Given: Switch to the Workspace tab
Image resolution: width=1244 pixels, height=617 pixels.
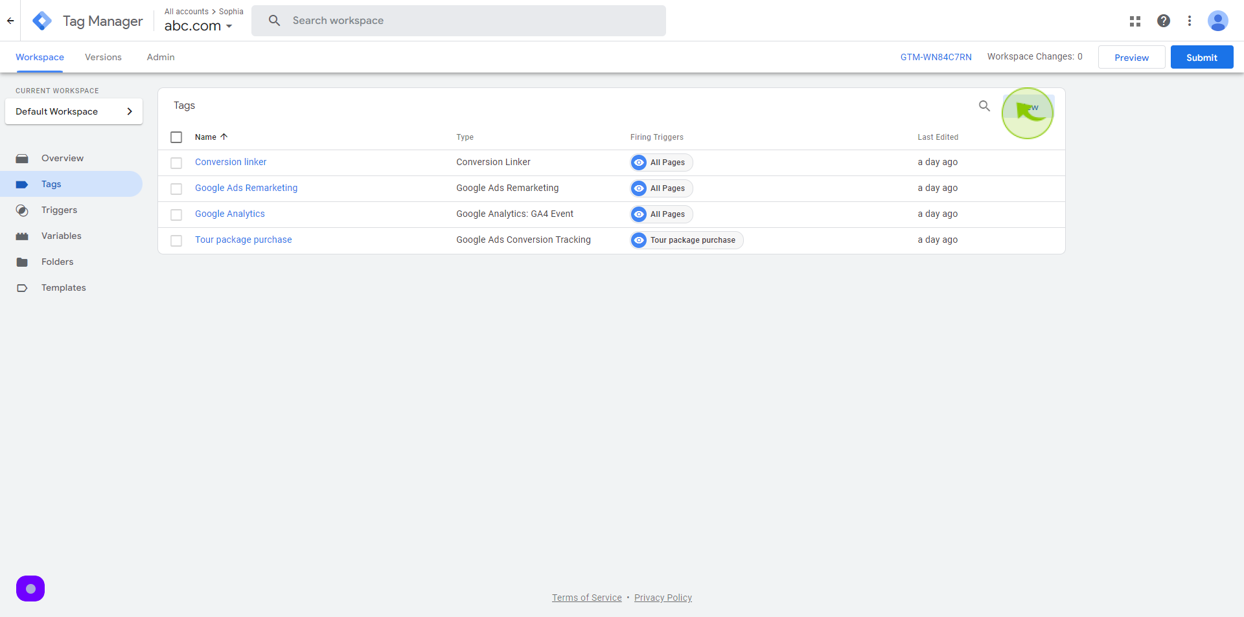Looking at the screenshot, I should point(40,57).
